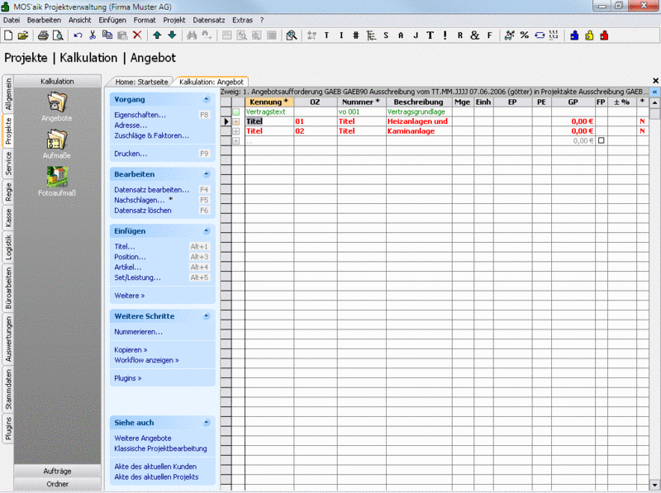
Task: Click the blue puzzle-piece plugin icon
Action: [574, 36]
